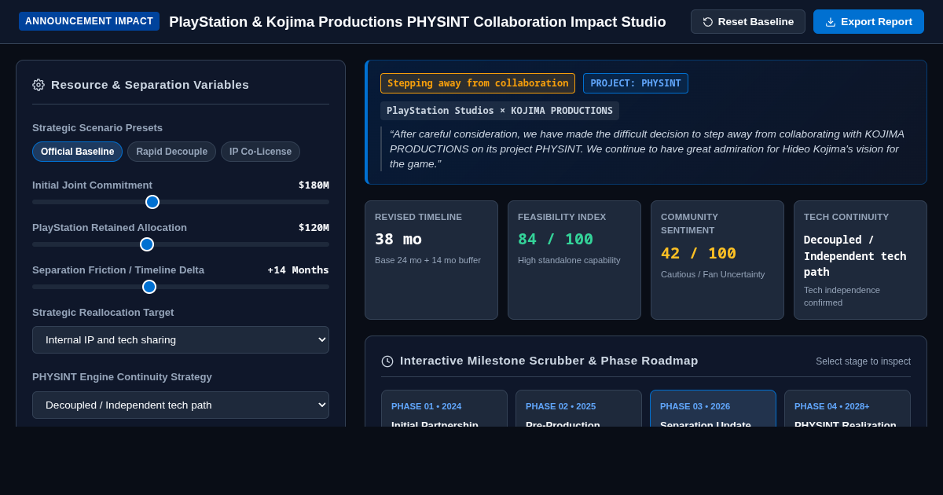This screenshot has height=495, width=943.
Task: Open the Feasibility Index metric card
Action: [574, 260]
